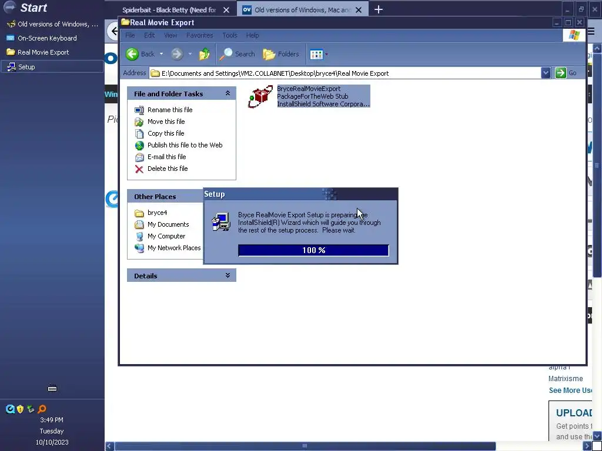Select the BryceRealMovieExport installer icon

260,96
